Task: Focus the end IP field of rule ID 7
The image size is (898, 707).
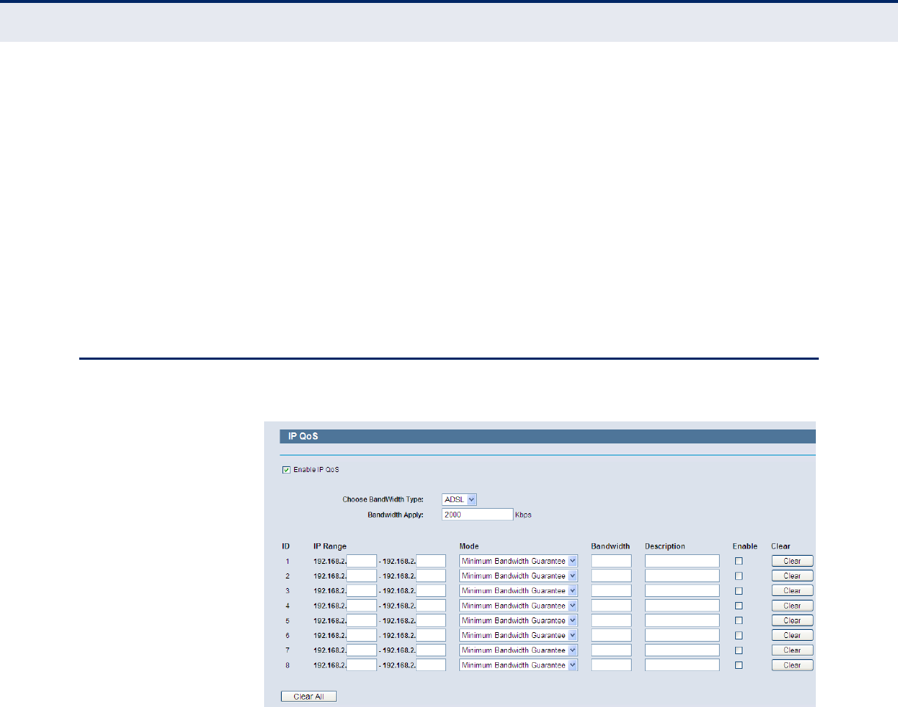Action: pos(431,650)
